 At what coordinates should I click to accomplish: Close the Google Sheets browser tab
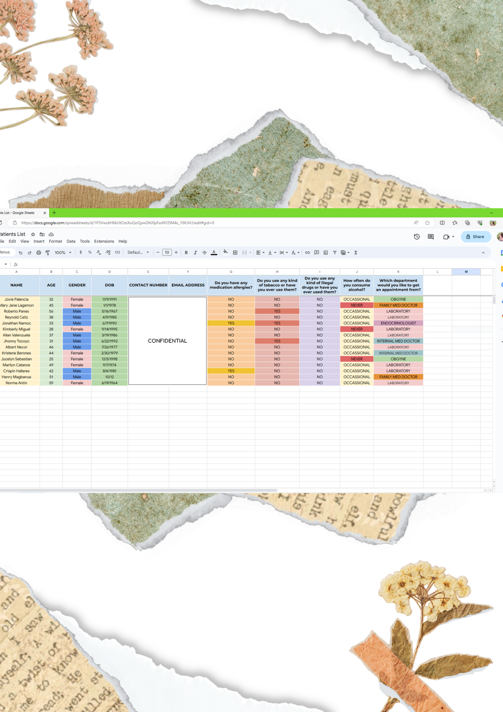point(45,213)
